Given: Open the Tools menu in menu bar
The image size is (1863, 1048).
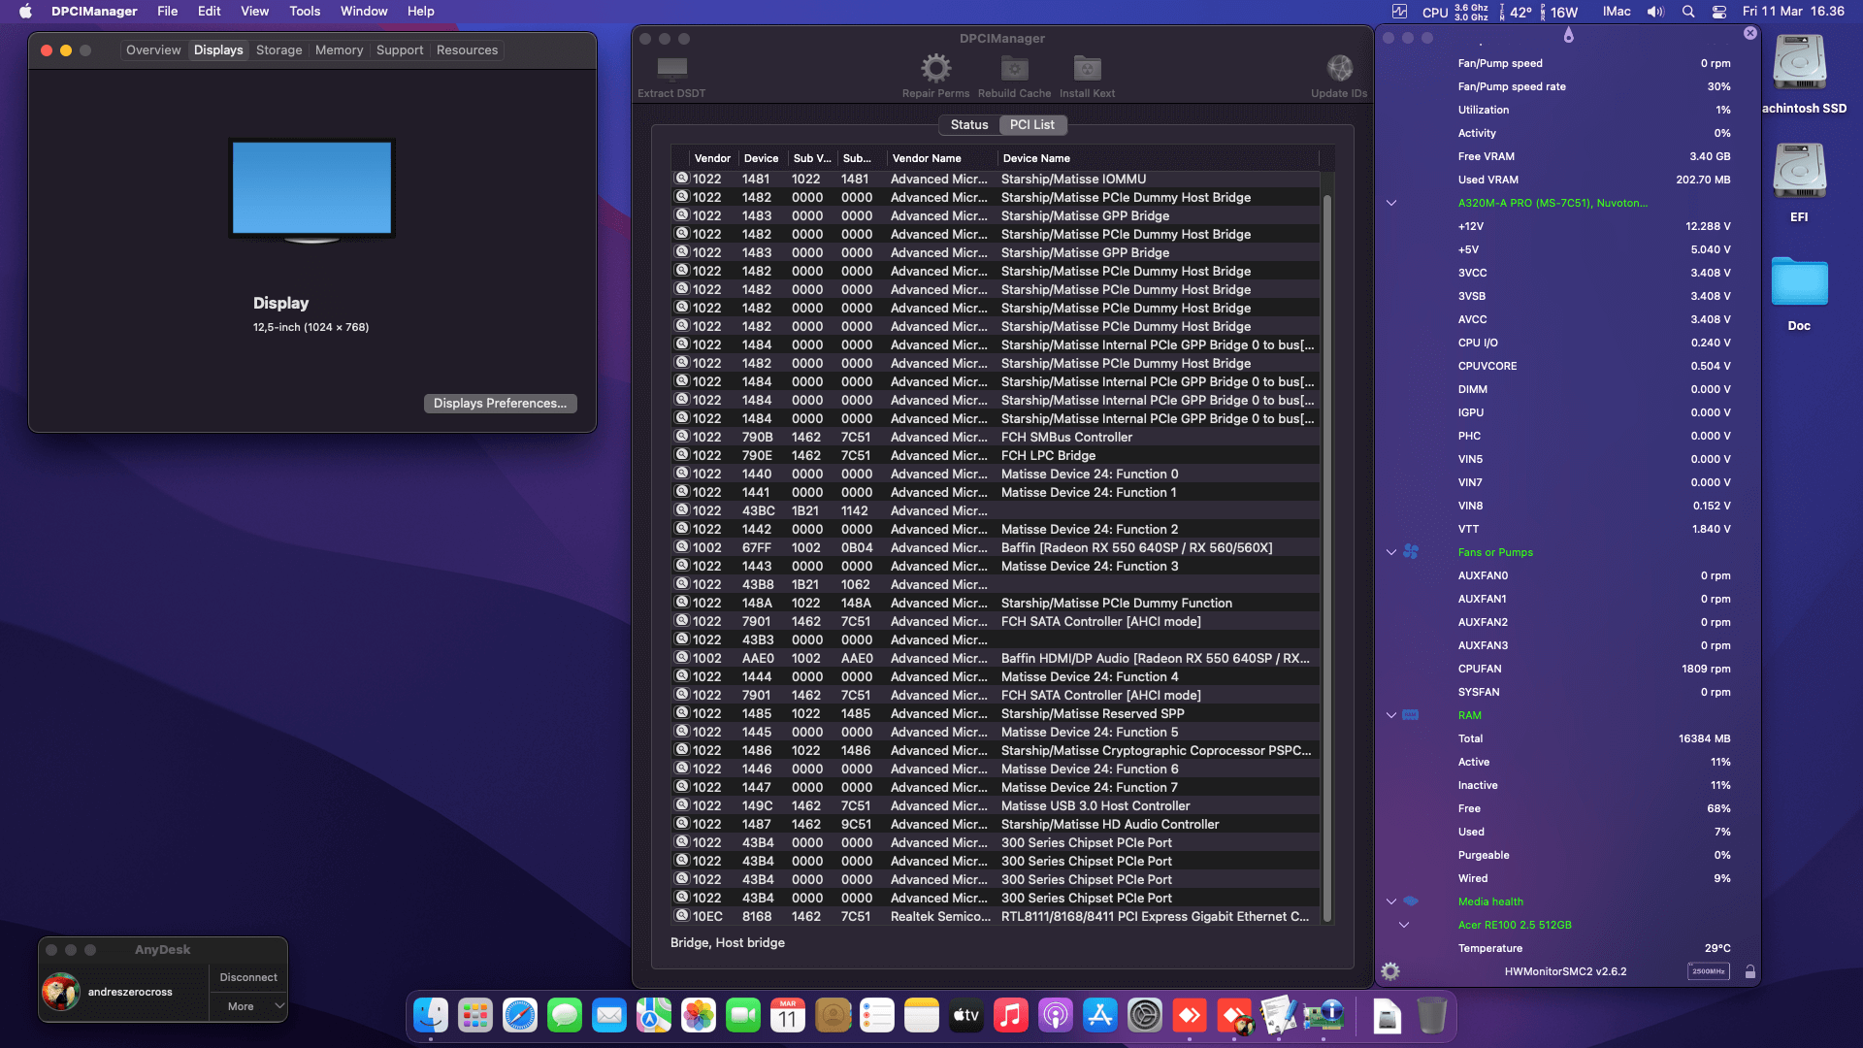Looking at the screenshot, I should 305,12.
